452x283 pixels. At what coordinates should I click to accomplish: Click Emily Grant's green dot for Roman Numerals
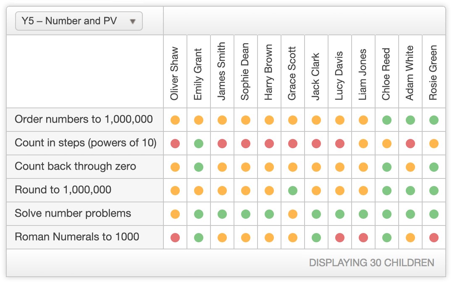[199, 238]
